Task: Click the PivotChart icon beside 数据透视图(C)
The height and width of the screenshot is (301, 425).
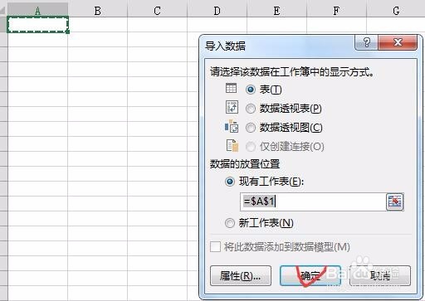Action: point(232,127)
